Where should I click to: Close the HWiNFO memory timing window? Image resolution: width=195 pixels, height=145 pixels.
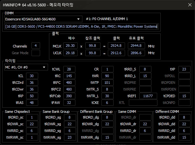190,5
